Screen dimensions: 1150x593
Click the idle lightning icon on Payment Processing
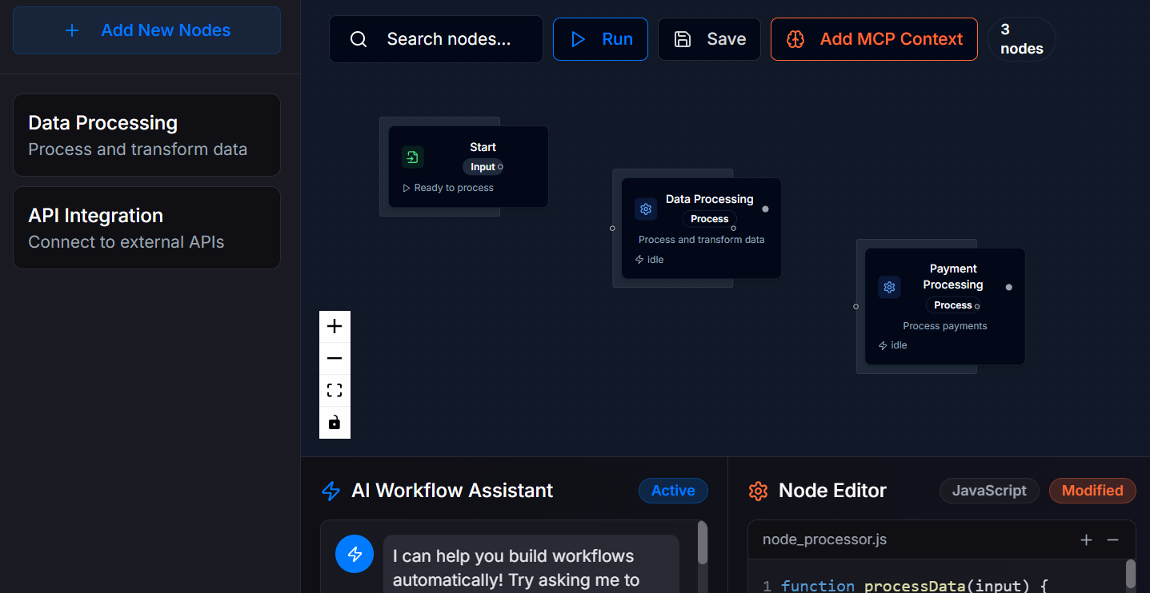[883, 346]
